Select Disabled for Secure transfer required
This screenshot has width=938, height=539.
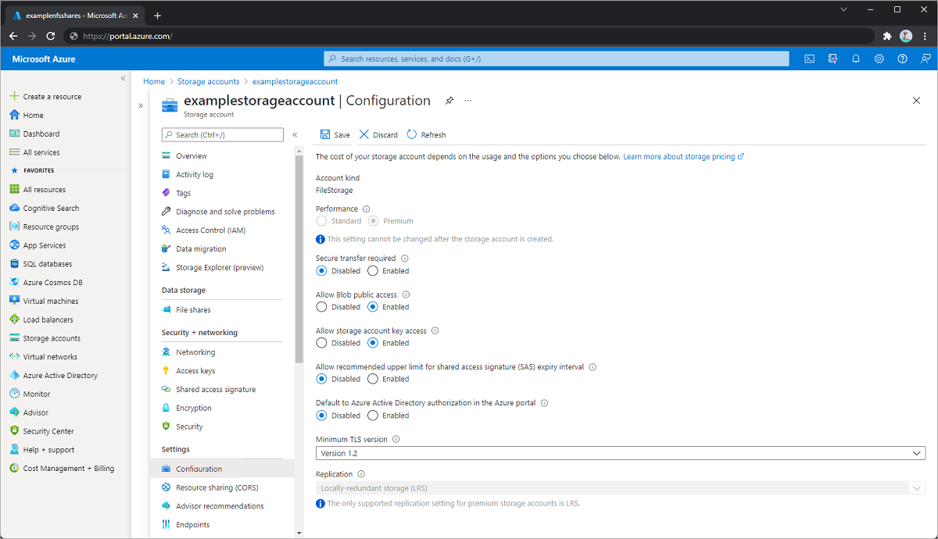coord(321,271)
